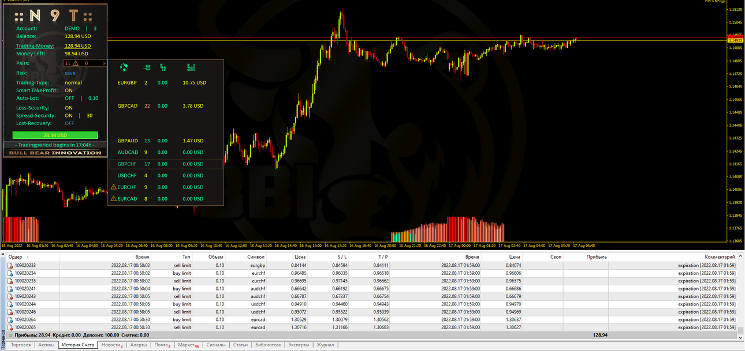
Task: Click the order icon for 109020233
Action: (10, 266)
